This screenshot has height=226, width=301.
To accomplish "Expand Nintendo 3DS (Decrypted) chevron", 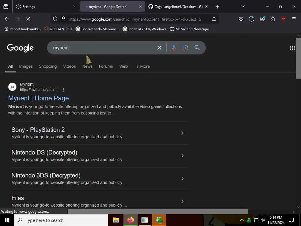I will [x=183, y=179].
